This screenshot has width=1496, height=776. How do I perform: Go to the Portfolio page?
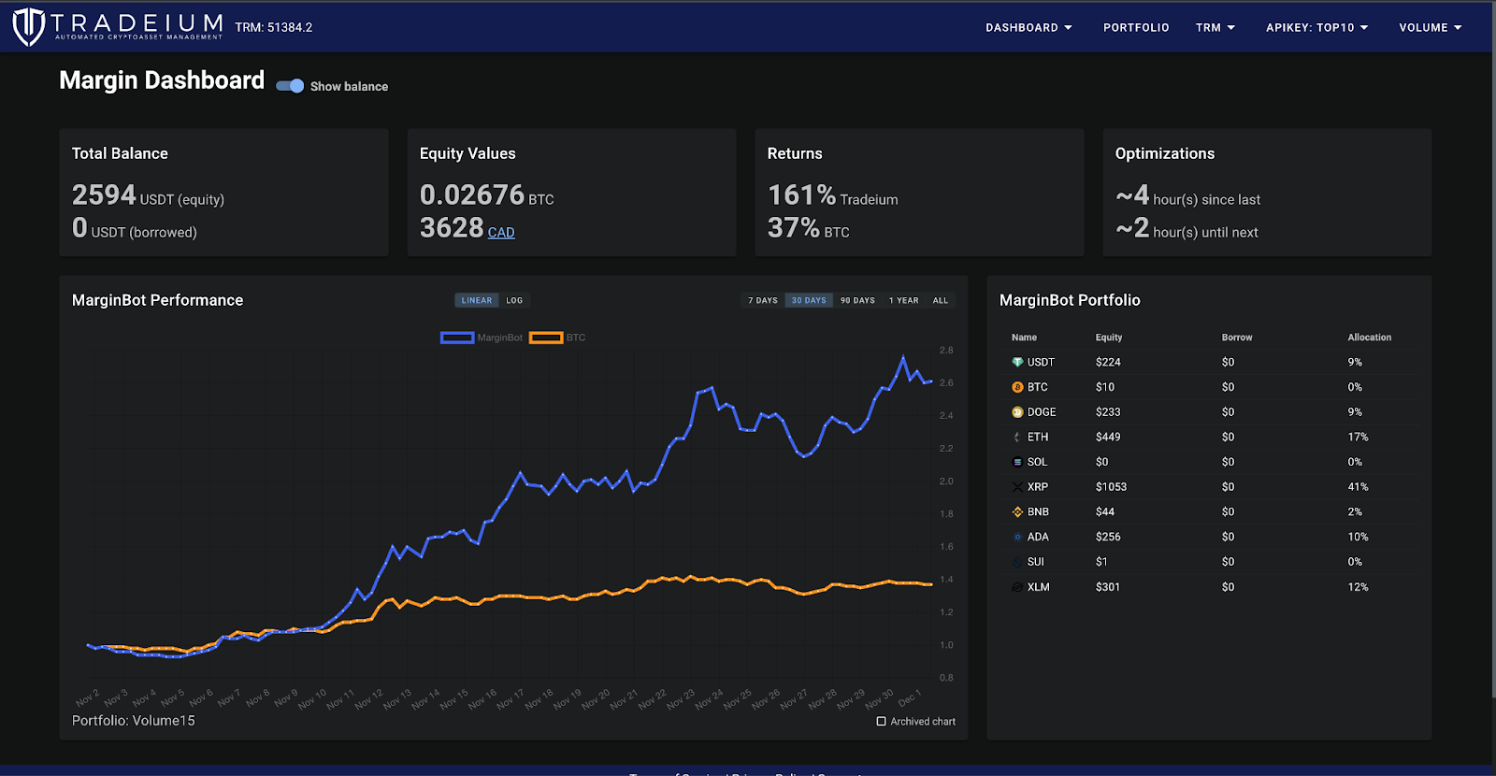click(1136, 28)
